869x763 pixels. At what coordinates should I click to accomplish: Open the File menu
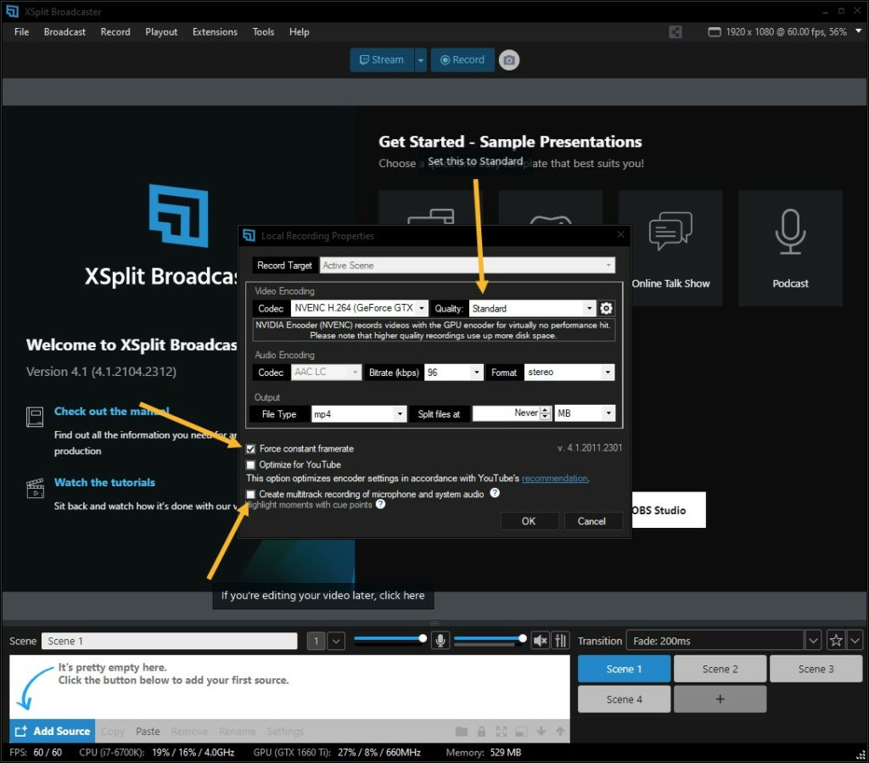21,32
